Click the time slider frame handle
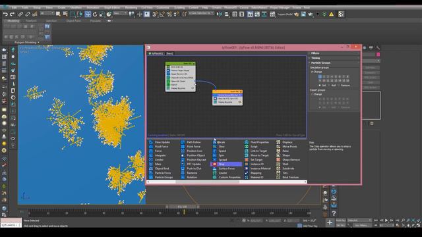The height and width of the screenshot is (237, 422). point(182,207)
